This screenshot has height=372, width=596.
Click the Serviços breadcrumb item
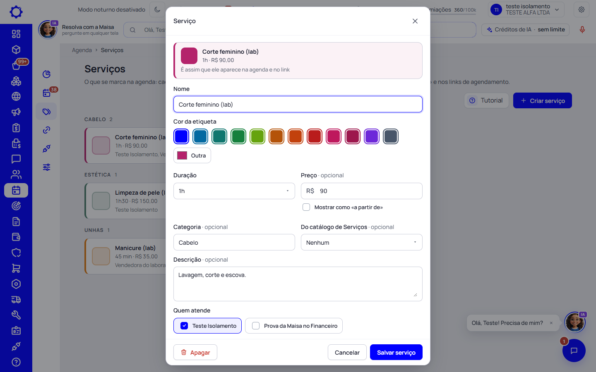point(112,50)
